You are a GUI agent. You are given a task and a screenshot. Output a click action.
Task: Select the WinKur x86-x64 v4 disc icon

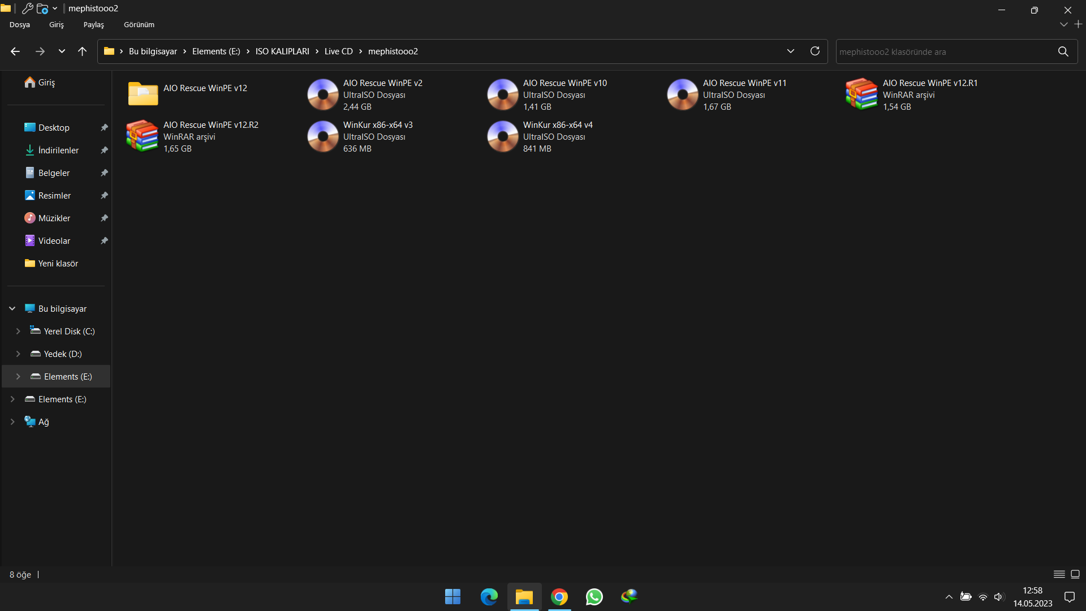[502, 136]
